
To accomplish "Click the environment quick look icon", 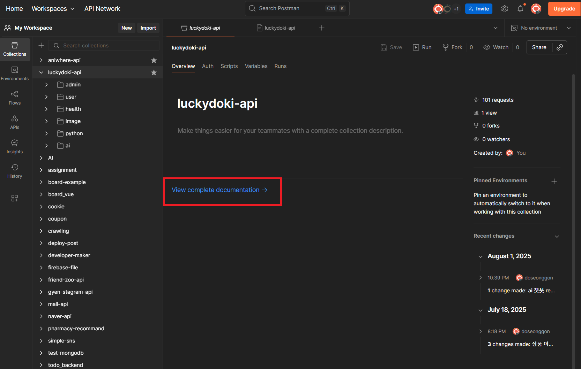I will pyautogui.click(x=514, y=28).
